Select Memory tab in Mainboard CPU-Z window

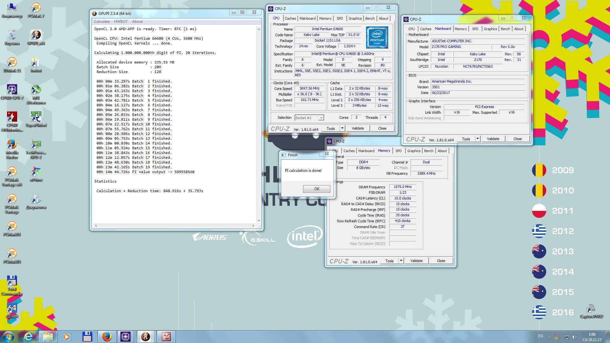pyautogui.click(x=460, y=29)
